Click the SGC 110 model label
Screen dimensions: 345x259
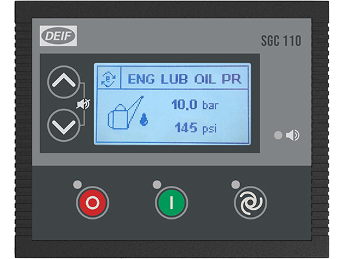[x=281, y=41]
